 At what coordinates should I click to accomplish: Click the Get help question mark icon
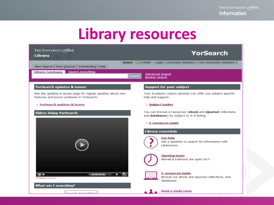pyautogui.click(x=151, y=142)
